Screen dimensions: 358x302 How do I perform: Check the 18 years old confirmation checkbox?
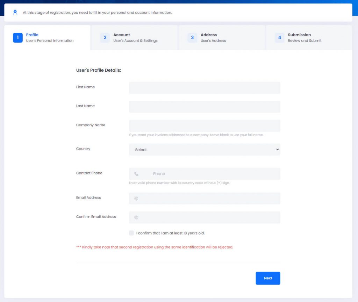131,233
